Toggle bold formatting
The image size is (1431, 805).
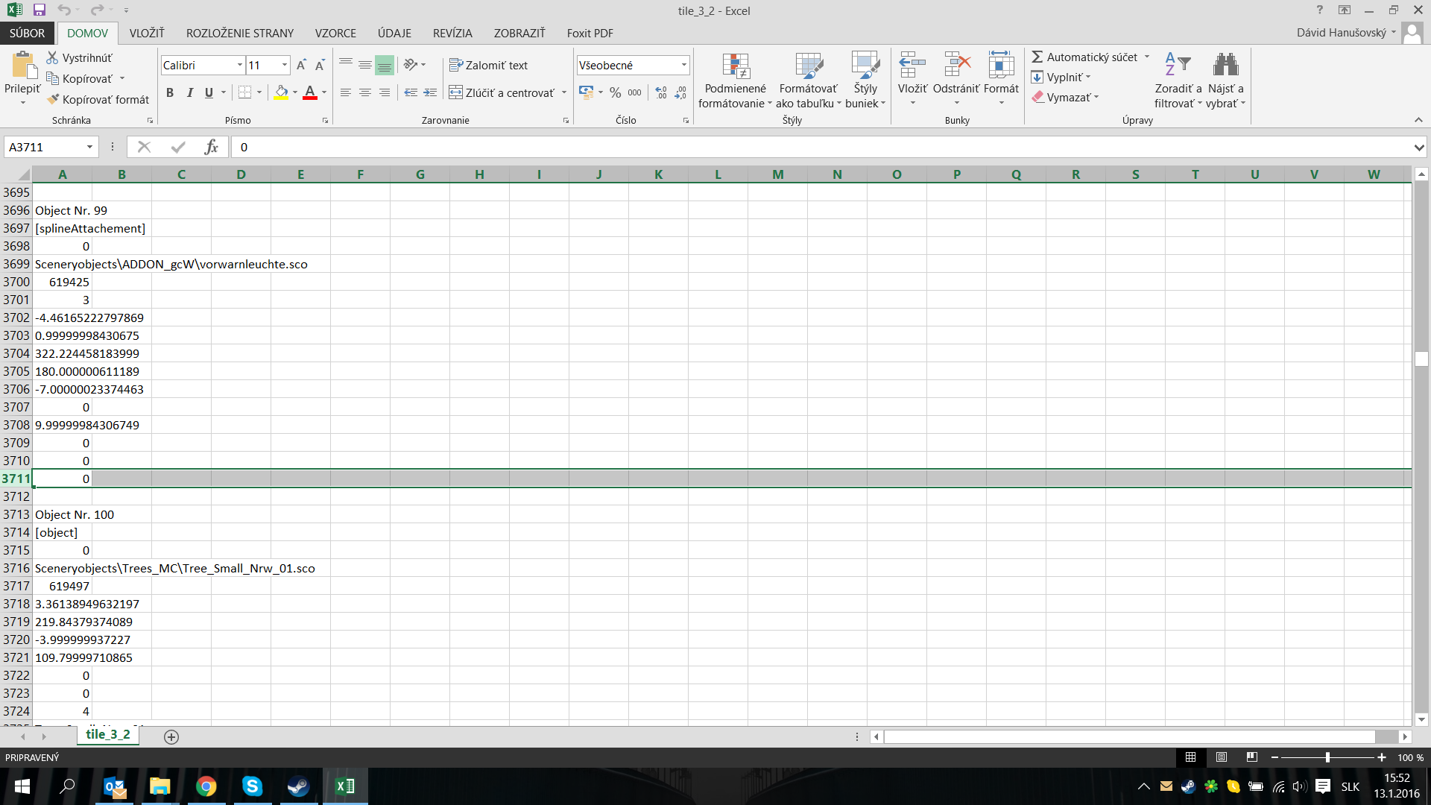170,92
